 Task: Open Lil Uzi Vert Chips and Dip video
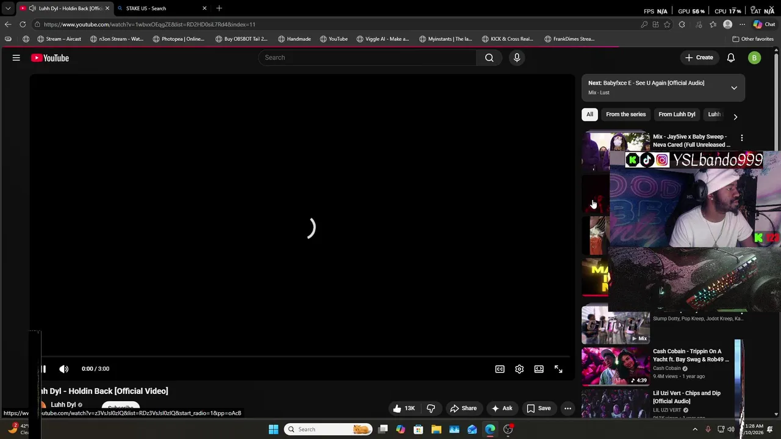coord(686,397)
